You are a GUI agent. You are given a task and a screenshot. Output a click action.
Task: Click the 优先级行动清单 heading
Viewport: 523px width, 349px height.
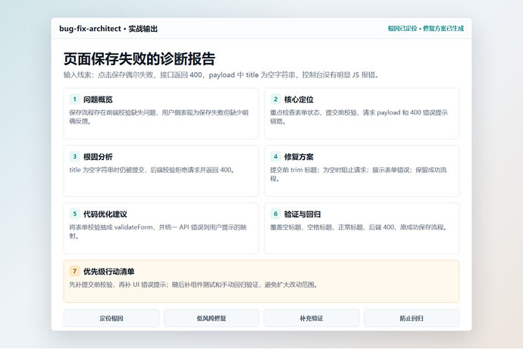pos(108,272)
